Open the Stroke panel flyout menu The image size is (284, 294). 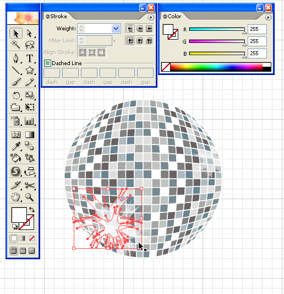point(151,17)
